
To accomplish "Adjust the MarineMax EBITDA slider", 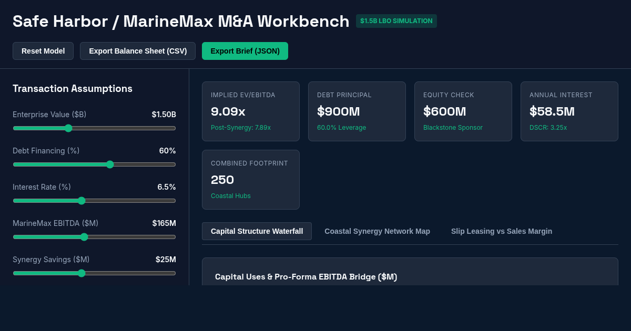I will tap(94, 237).
